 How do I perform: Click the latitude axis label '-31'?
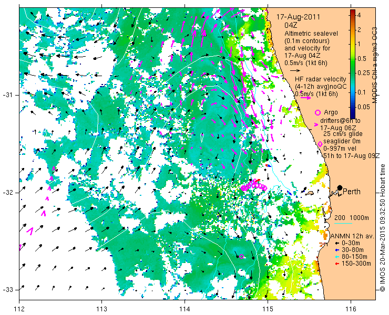pyautogui.click(x=7, y=95)
